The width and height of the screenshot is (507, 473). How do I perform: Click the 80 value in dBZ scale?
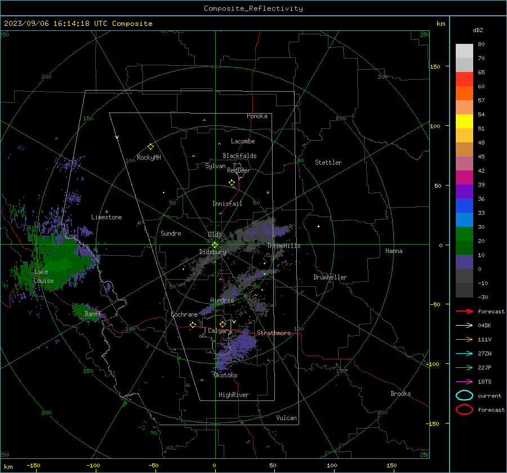(x=481, y=44)
